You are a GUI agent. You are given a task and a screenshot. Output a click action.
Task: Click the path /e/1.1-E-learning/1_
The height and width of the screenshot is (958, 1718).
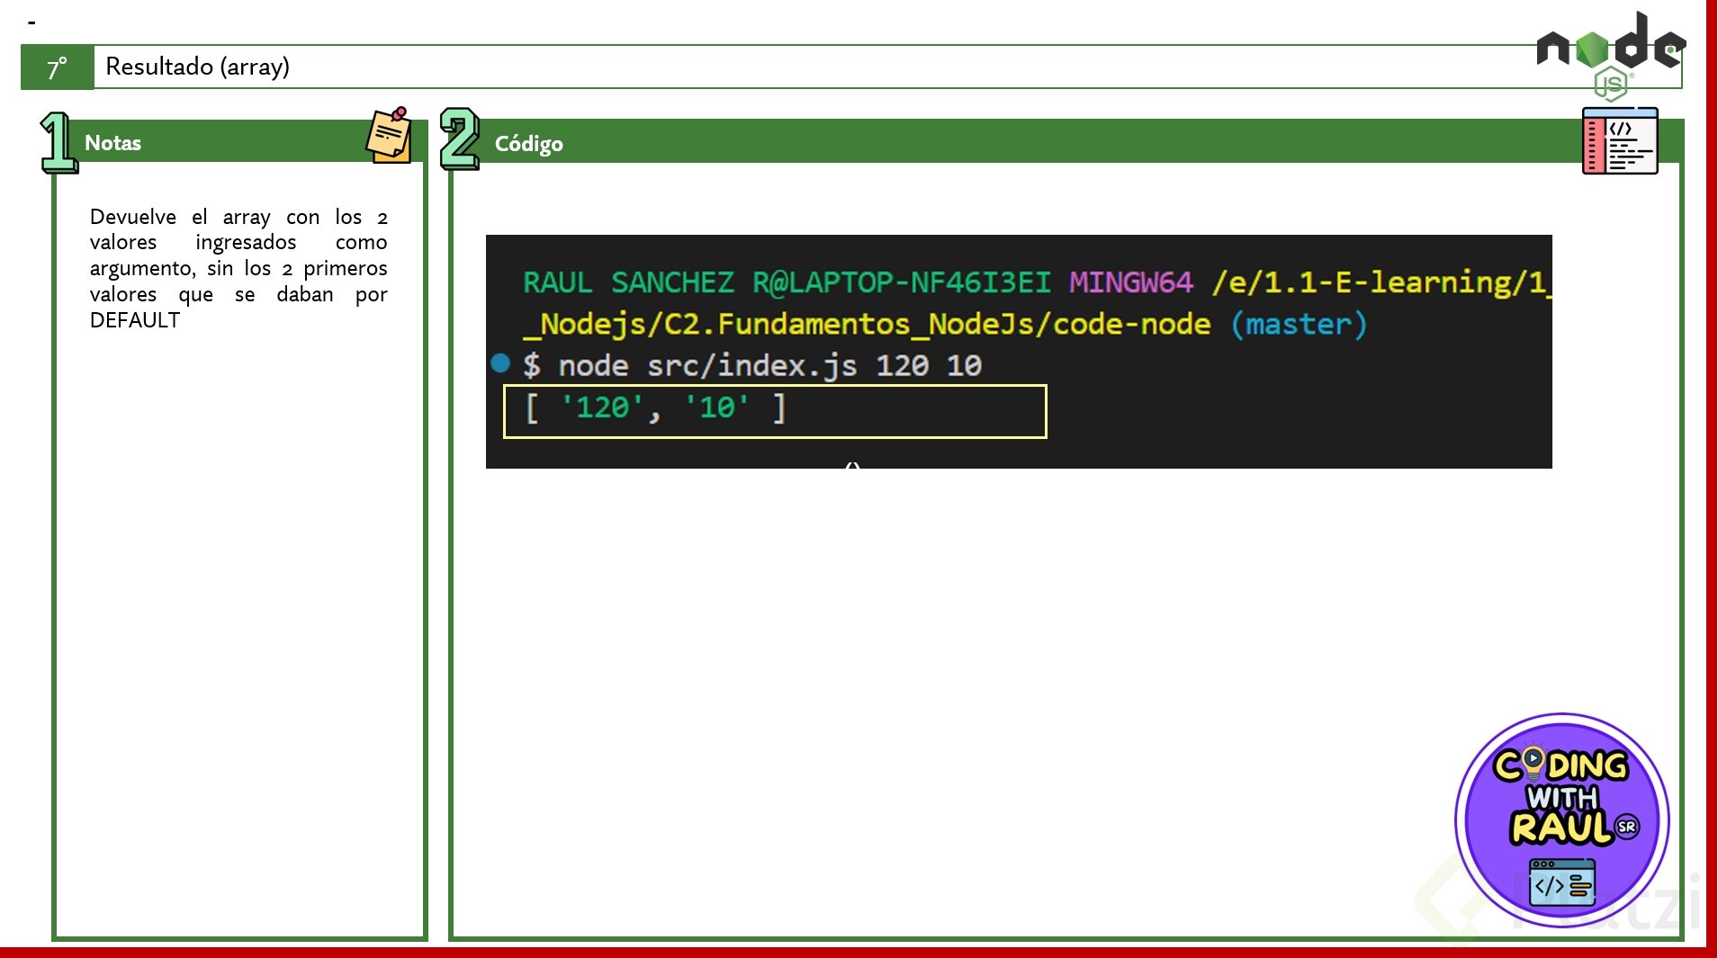(1382, 282)
